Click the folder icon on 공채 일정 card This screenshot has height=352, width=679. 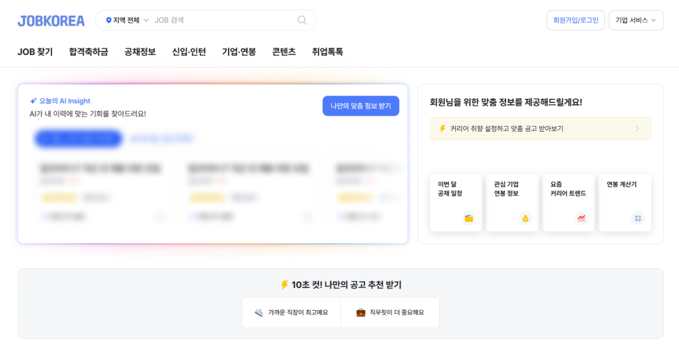click(x=470, y=218)
